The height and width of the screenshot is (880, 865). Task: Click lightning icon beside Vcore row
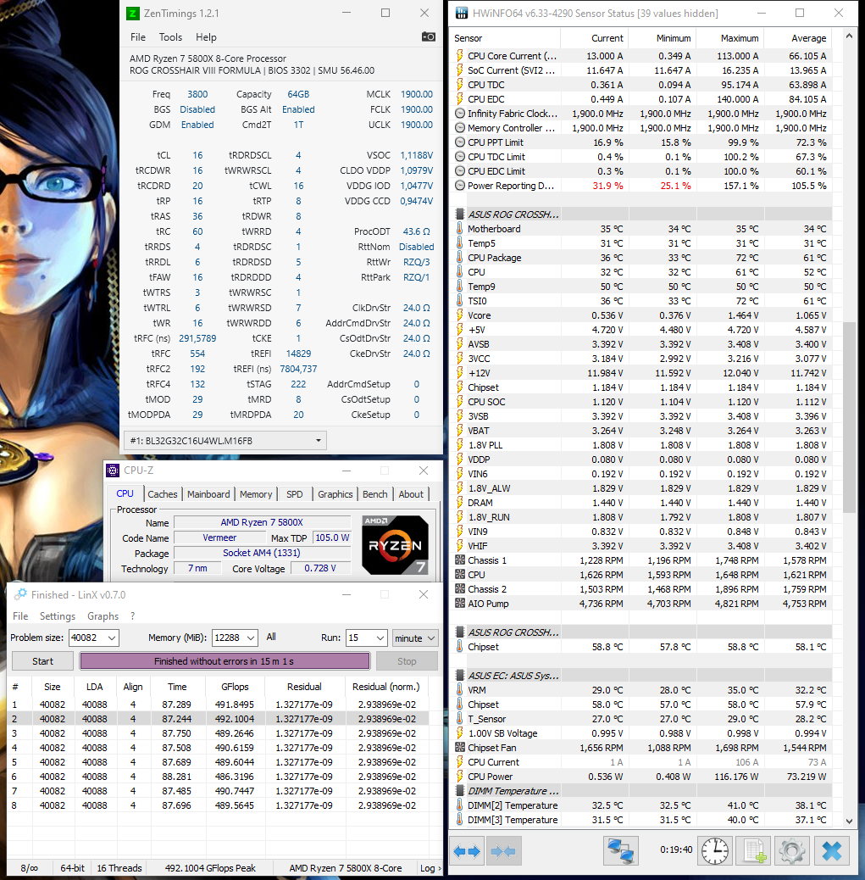pos(459,315)
